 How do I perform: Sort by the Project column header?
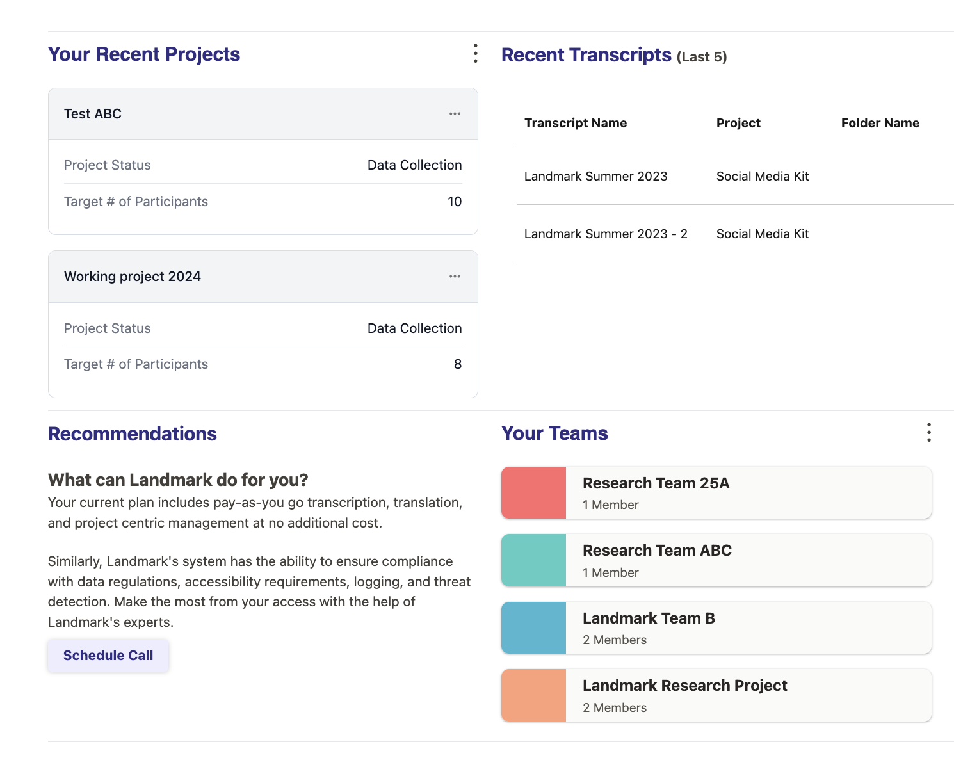[x=738, y=123]
